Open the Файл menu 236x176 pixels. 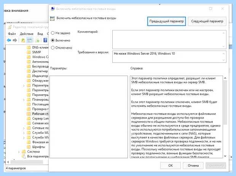coord(12,34)
